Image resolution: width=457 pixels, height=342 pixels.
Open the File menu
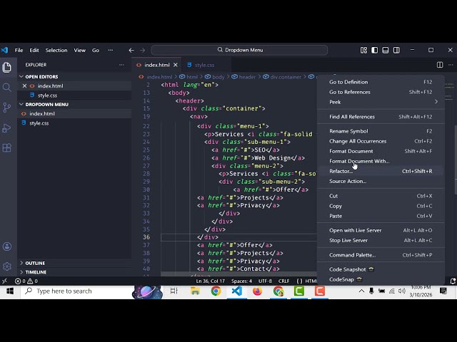coord(19,50)
